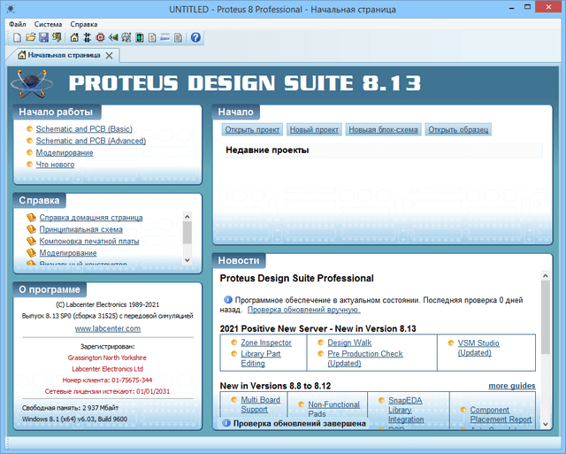566x454 pixels.
Task: Open the Что нового link
Action: tap(55, 165)
